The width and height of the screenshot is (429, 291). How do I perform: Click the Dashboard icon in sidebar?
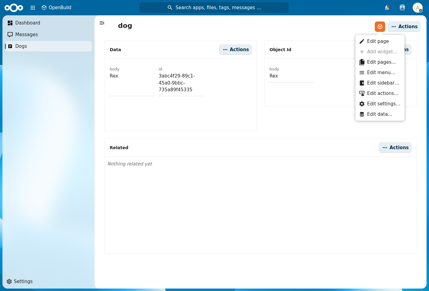tap(10, 23)
